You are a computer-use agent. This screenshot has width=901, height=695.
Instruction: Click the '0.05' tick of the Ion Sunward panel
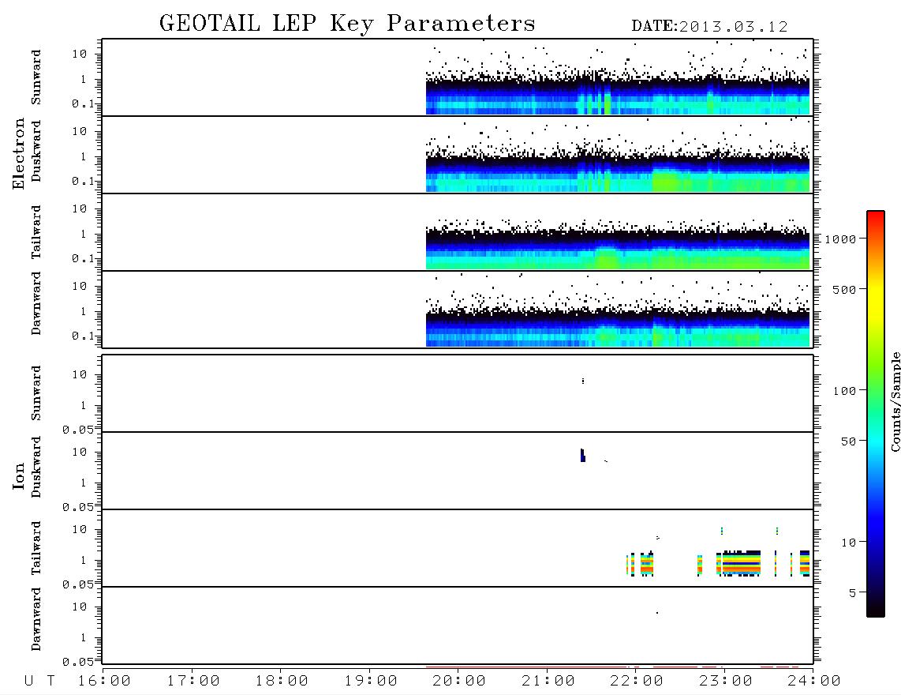[x=77, y=429]
